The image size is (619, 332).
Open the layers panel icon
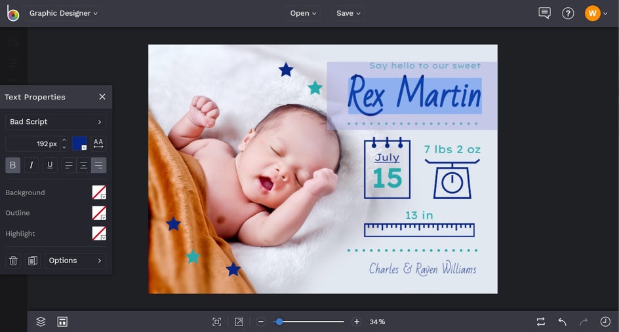pos(41,322)
